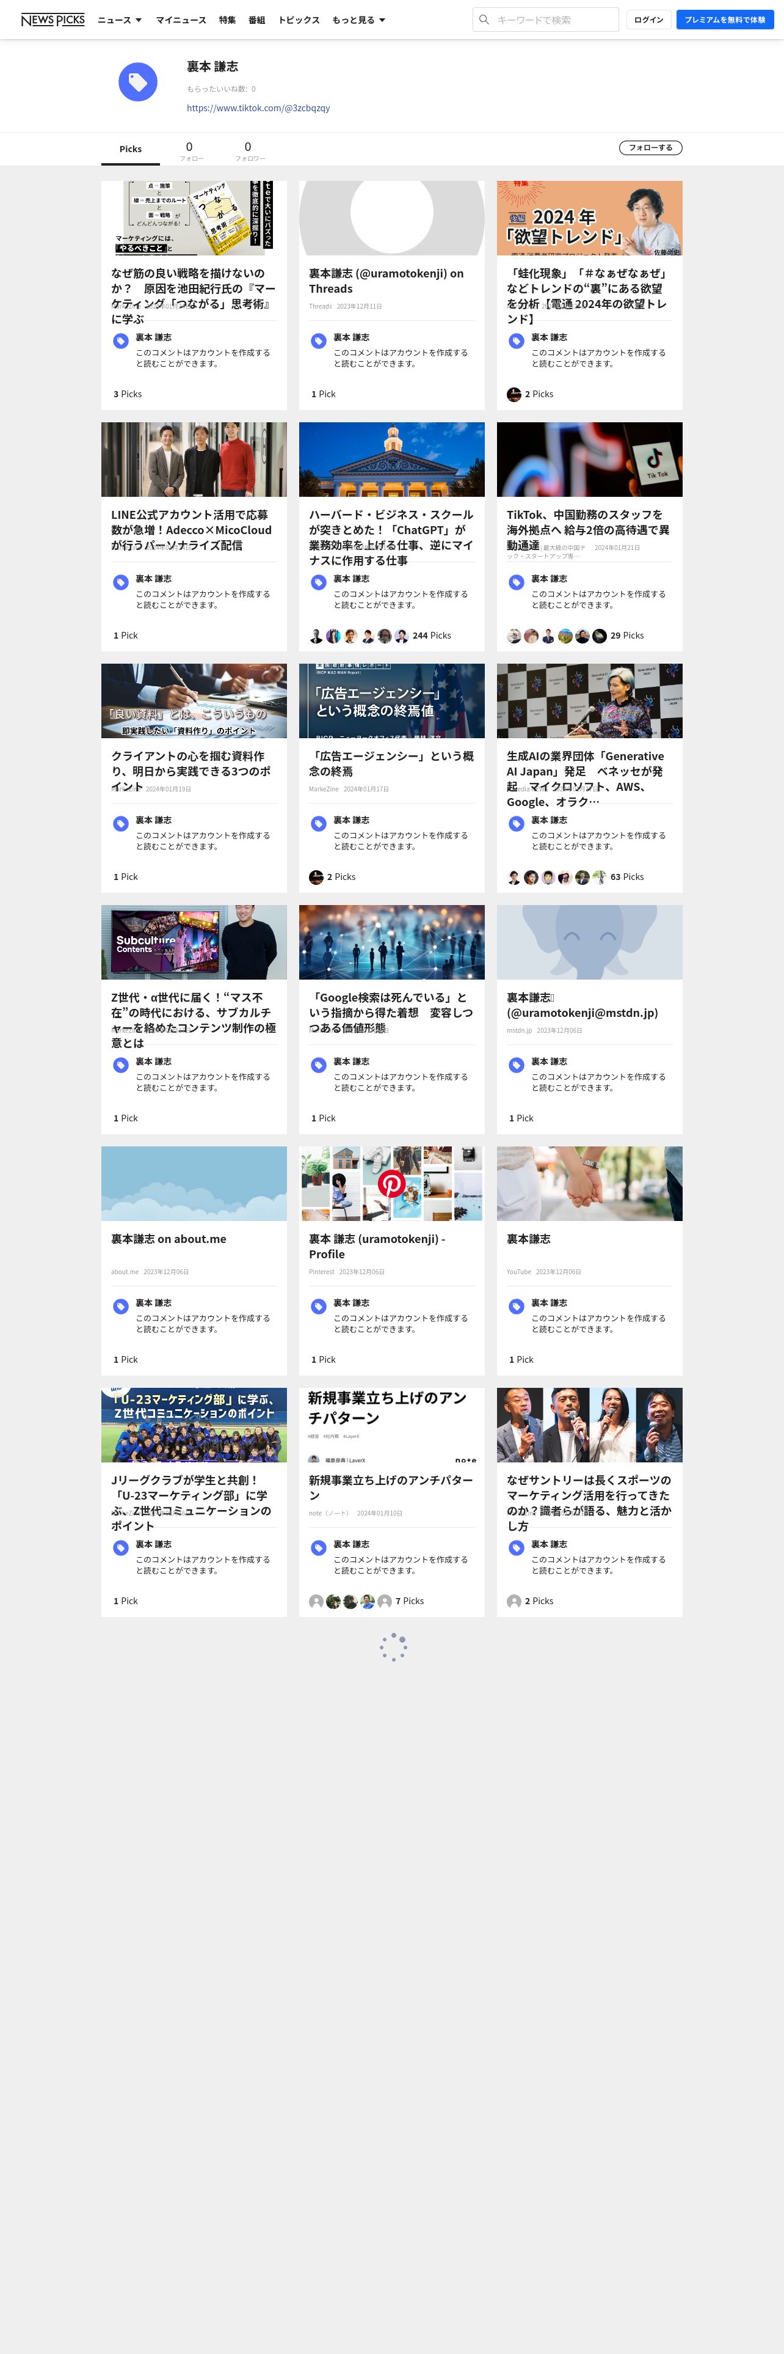
Task: Click '63 Picks' count text
Action: (627, 876)
